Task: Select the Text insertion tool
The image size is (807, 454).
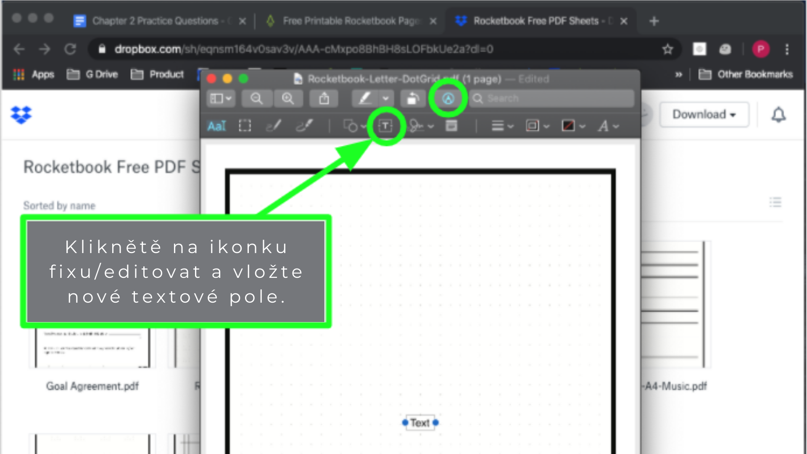Action: click(386, 125)
